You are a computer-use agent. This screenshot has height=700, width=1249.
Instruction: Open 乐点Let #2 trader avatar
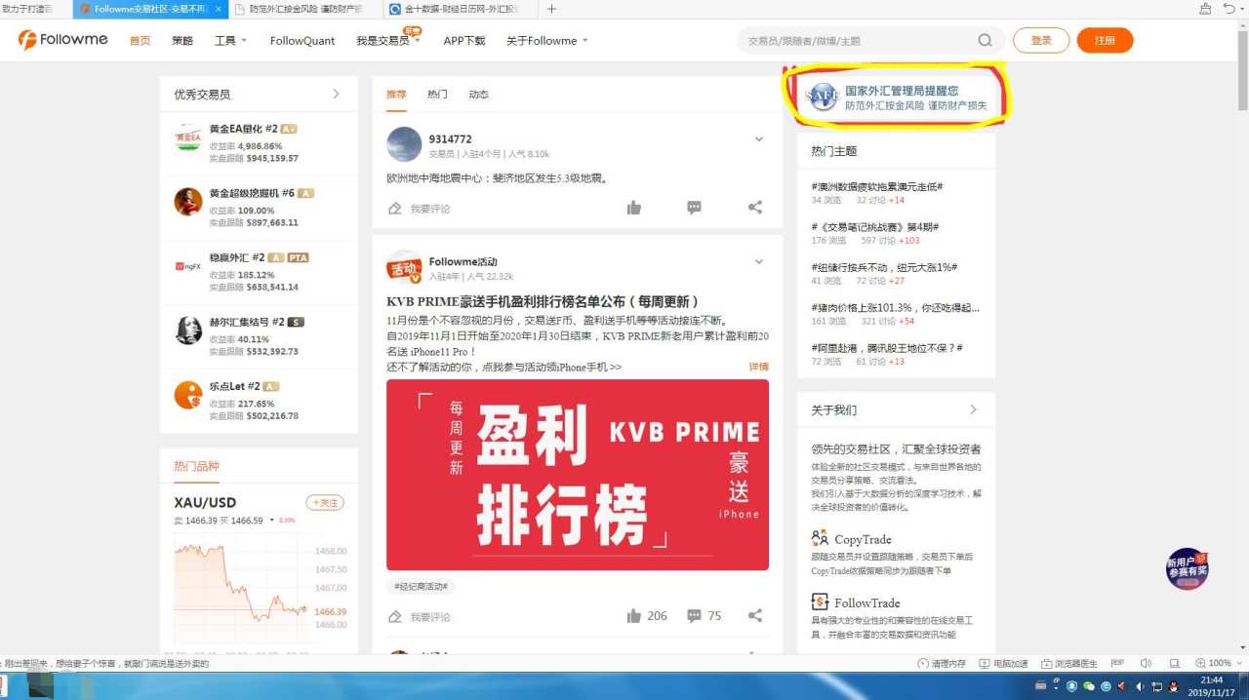[188, 395]
